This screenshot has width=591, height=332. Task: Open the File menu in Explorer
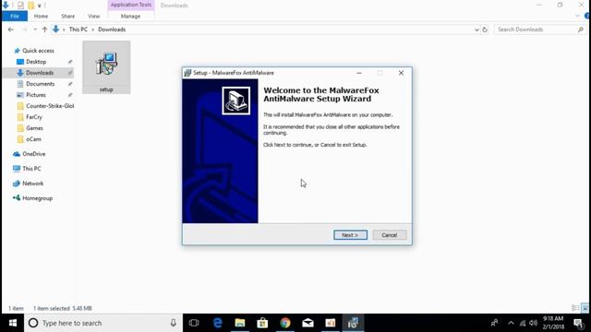(x=15, y=17)
